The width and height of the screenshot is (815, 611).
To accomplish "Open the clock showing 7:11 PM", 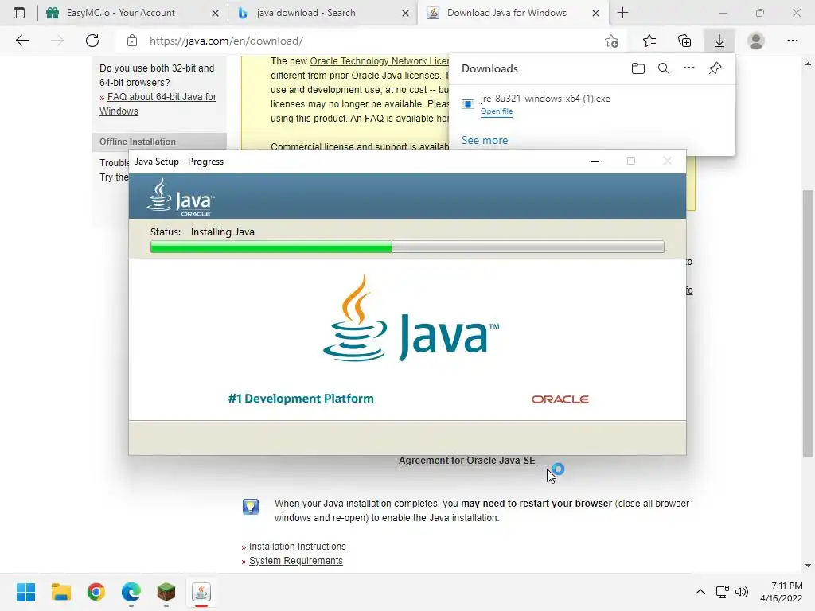I will [782, 592].
